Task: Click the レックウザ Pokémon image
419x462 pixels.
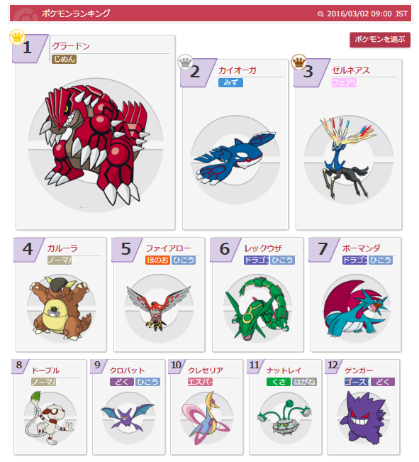Action: click(257, 309)
